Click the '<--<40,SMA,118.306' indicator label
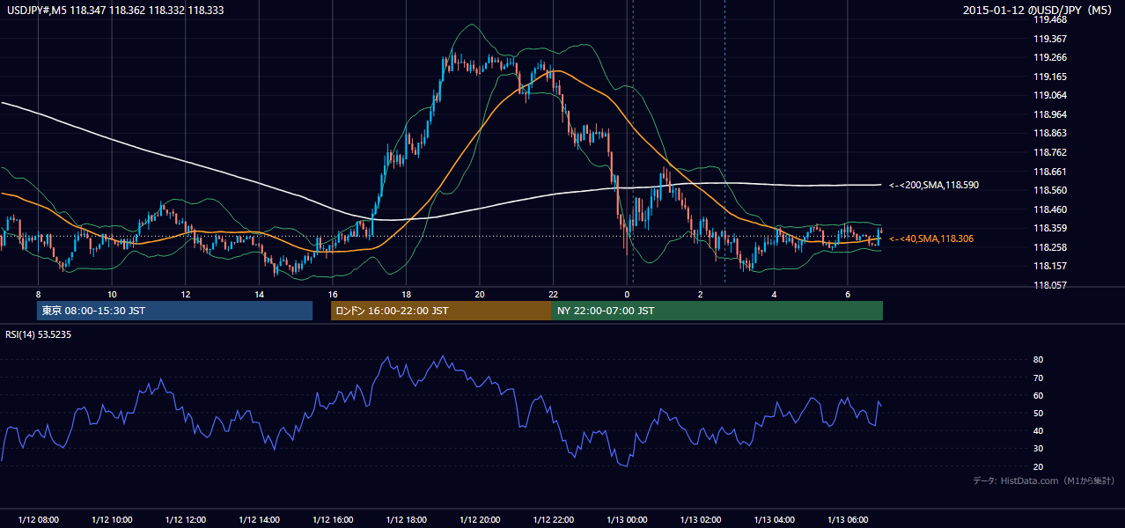This screenshot has width=1125, height=528. click(931, 238)
